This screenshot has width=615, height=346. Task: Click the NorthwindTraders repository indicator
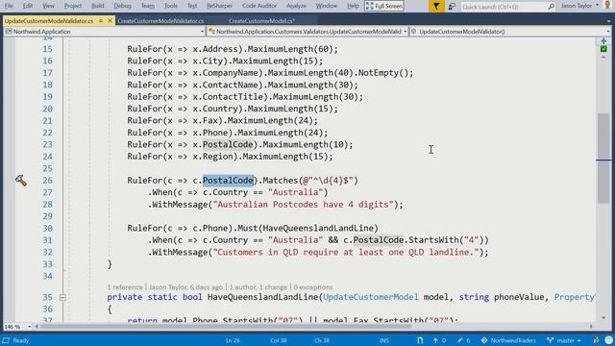pyautogui.click(x=508, y=340)
